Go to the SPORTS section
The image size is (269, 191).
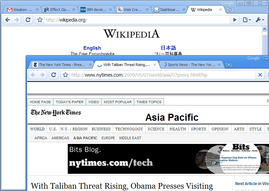coord(199,129)
